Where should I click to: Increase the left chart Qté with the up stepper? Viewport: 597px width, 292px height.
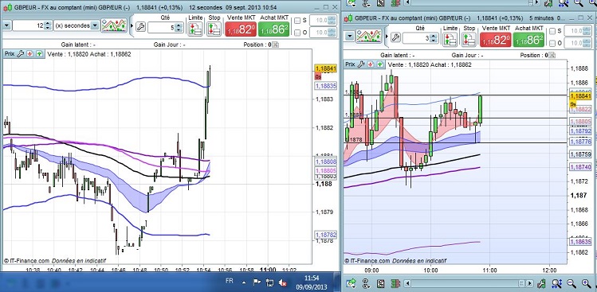pos(179,25)
